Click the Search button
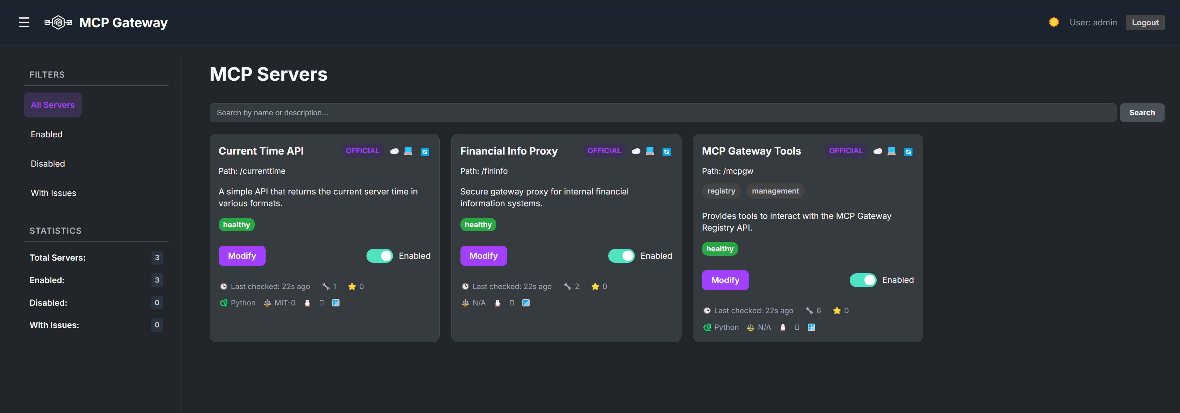This screenshot has height=413, width=1180. point(1142,113)
